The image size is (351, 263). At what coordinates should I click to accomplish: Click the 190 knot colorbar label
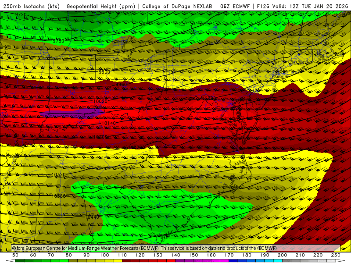[265, 255]
